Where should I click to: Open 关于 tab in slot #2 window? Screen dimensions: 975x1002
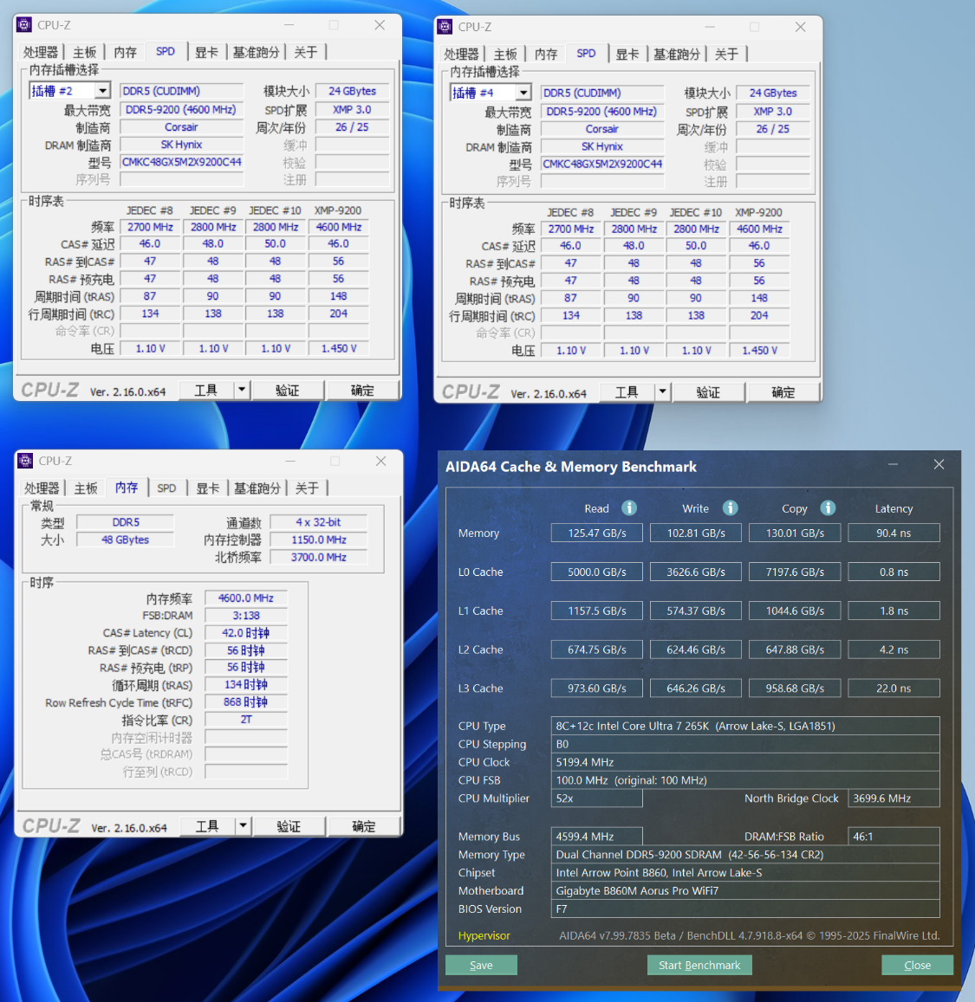click(x=306, y=52)
